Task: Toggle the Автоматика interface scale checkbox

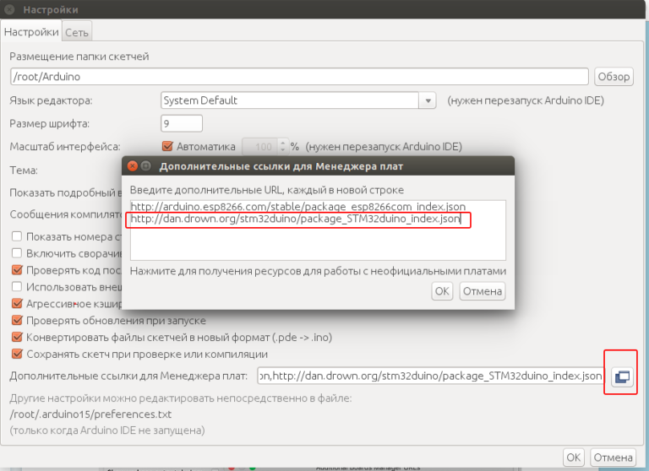Action: coord(167,146)
